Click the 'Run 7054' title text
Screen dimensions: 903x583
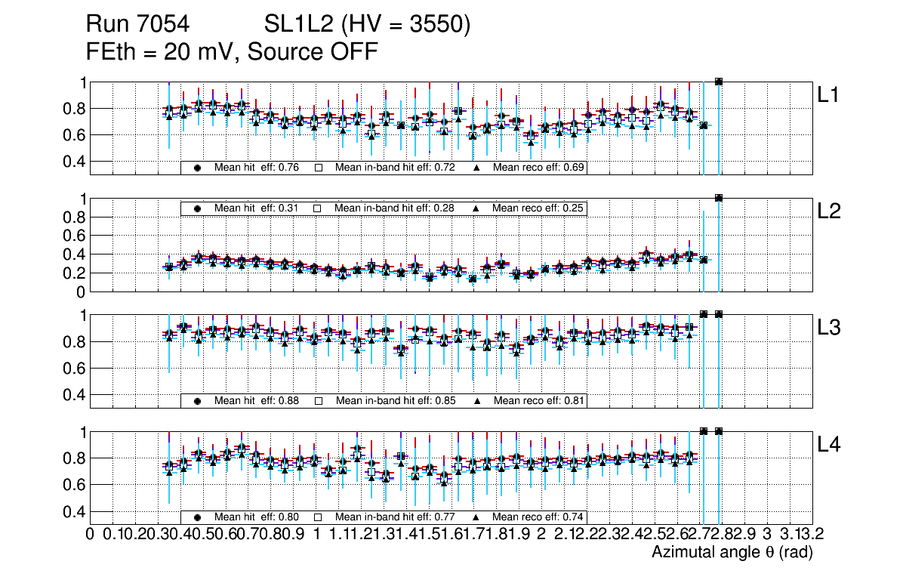pos(137,25)
